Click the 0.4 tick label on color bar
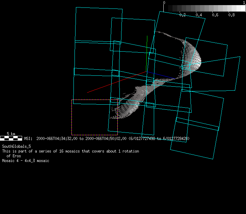Image resolution: width=246 pixels, height=214 pixels. coord(199,15)
